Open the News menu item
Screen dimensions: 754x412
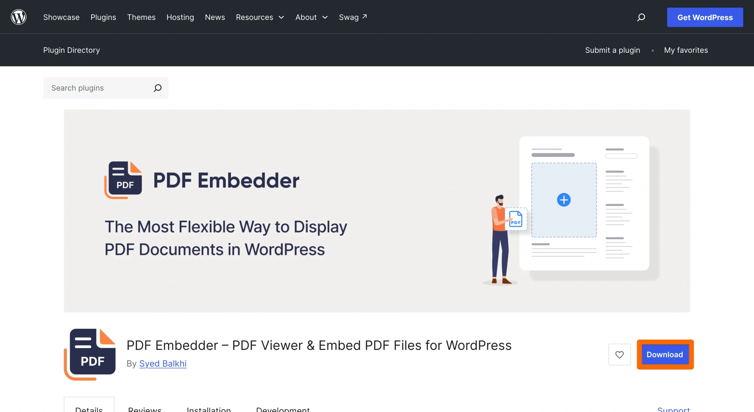pos(215,17)
